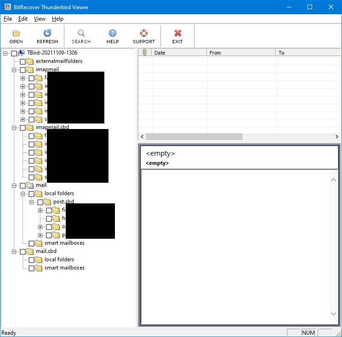Collapse local folders under mail
This screenshot has width=342, height=337.
23,194
